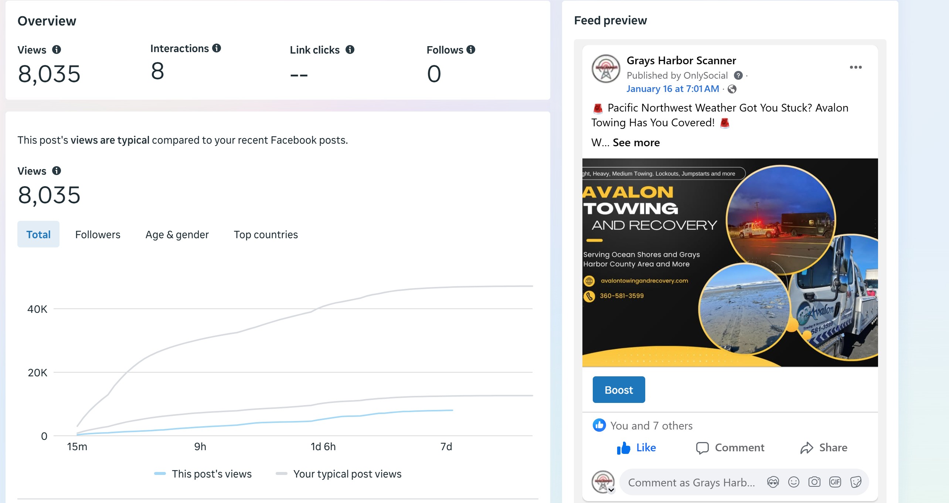Open the GIF picker icon
This screenshot has width=949, height=503.
click(x=835, y=482)
